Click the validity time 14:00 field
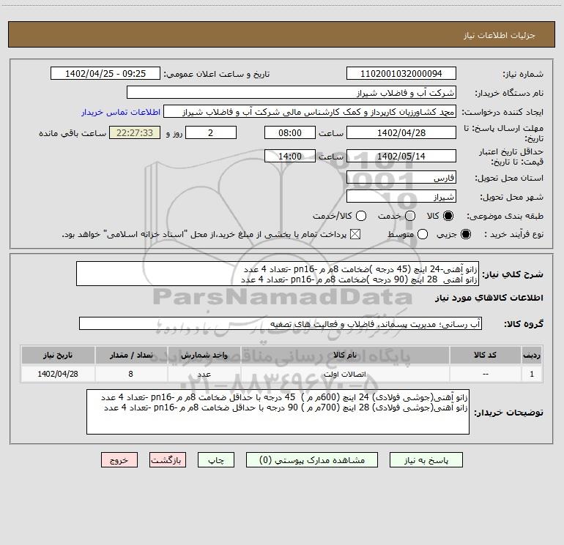This screenshot has height=545, width=564. click(x=290, y=156)
